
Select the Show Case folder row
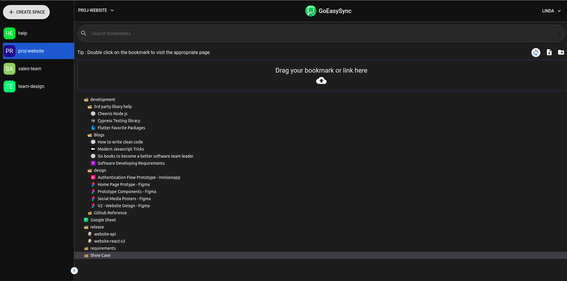pyautogui.click(x=100, y=255)
